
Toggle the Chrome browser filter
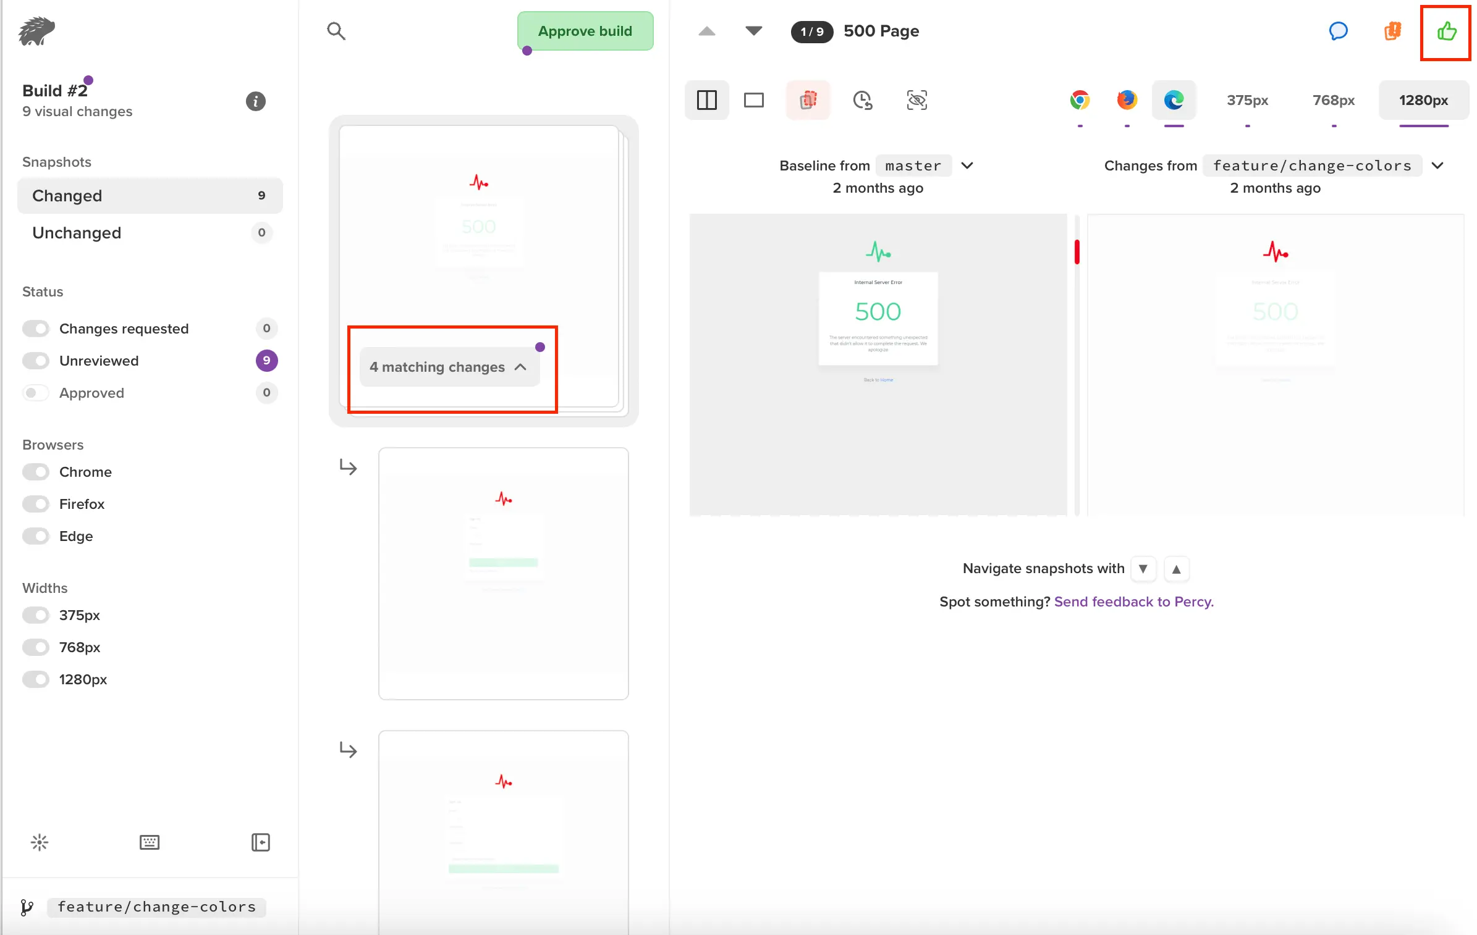36,472
